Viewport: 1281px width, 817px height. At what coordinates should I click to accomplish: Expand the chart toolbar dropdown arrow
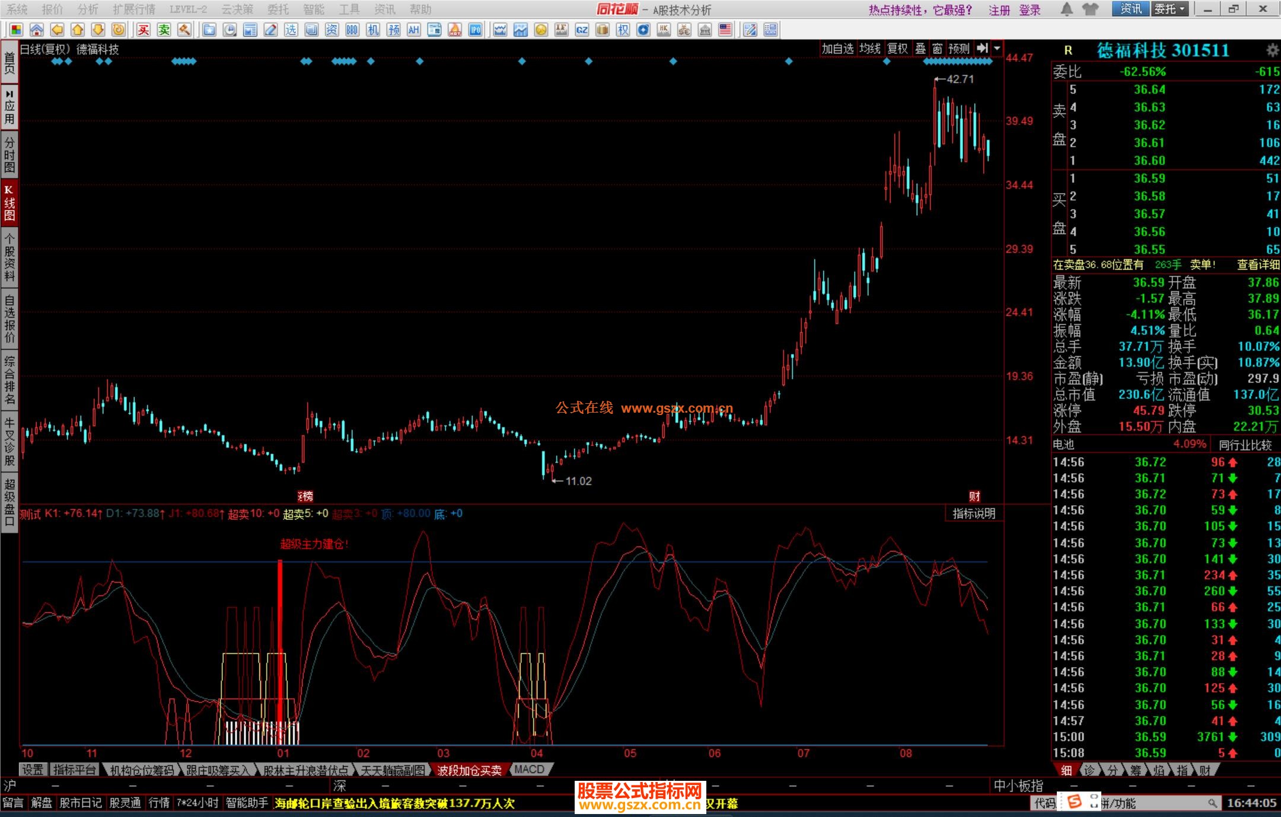(x=998, y=49)
